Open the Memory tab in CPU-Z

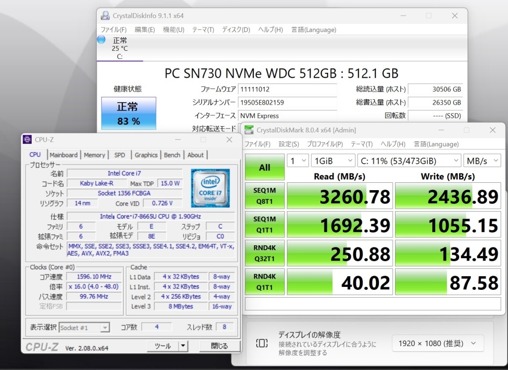94,155
